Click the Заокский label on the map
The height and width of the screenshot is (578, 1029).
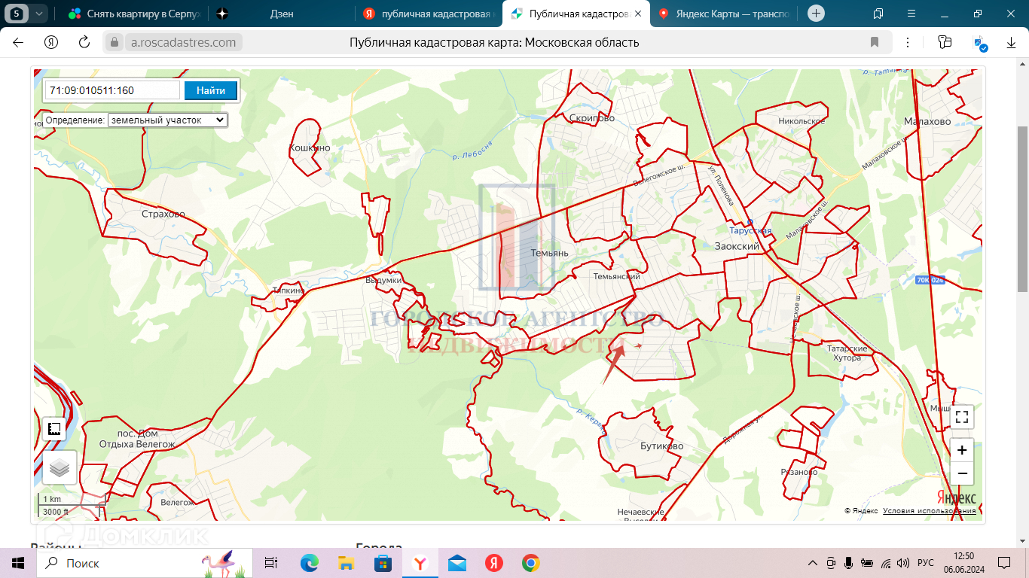coord(736,245)
